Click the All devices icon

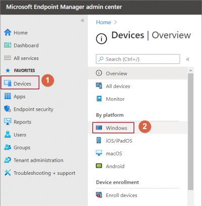click(99, 86)
